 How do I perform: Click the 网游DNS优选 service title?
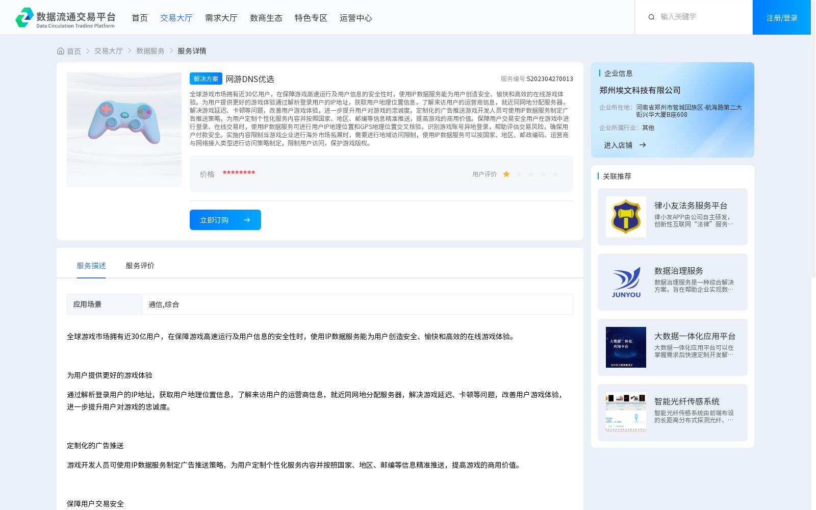(x=250, y=79)
